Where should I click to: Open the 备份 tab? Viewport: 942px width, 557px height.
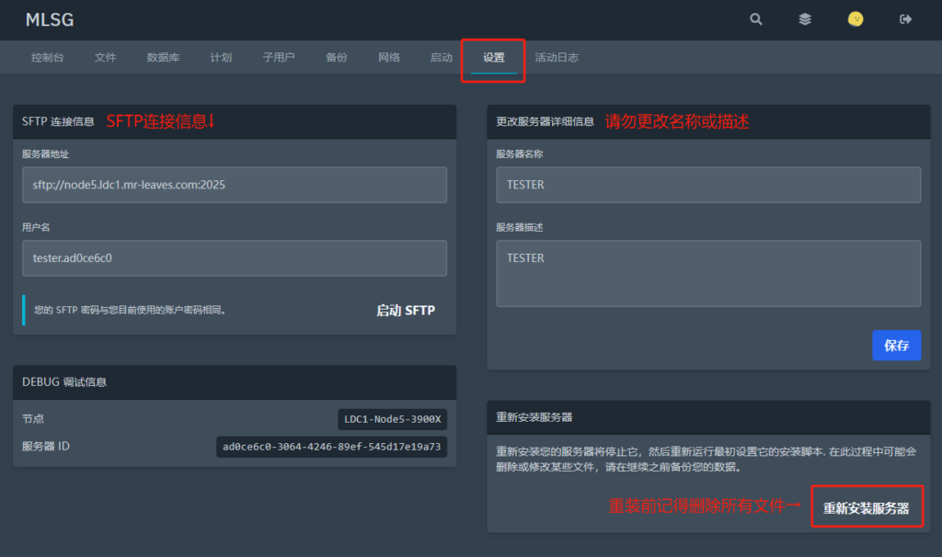336,56
